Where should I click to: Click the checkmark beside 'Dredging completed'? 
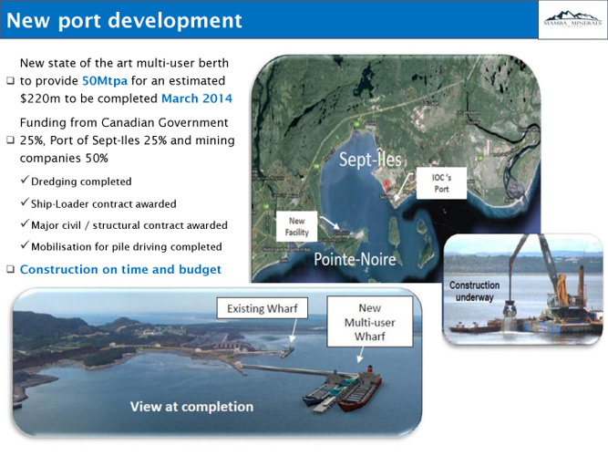click(x=25, y=180)
